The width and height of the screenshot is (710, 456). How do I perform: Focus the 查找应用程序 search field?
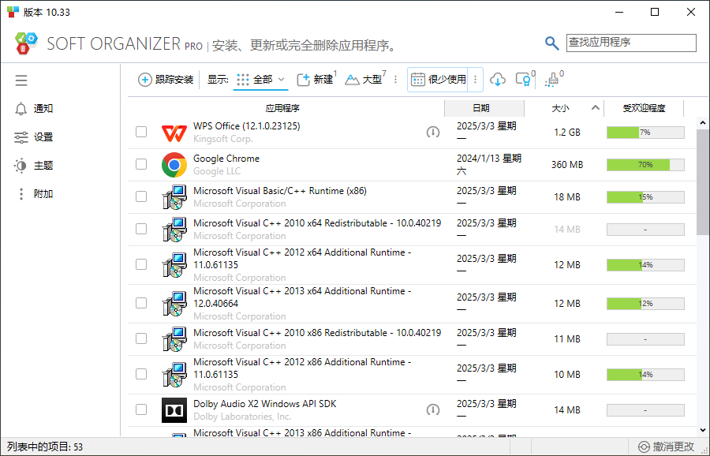631,43
